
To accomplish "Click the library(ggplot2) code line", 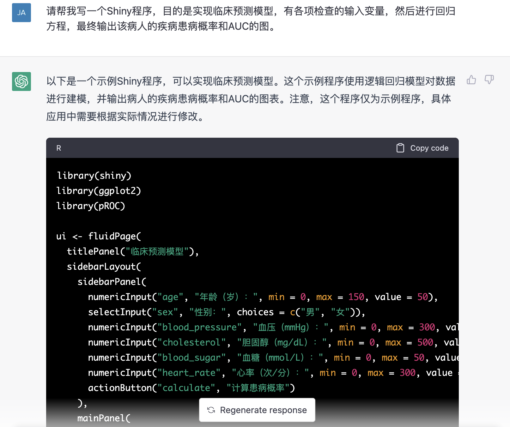I will point(99,191).
